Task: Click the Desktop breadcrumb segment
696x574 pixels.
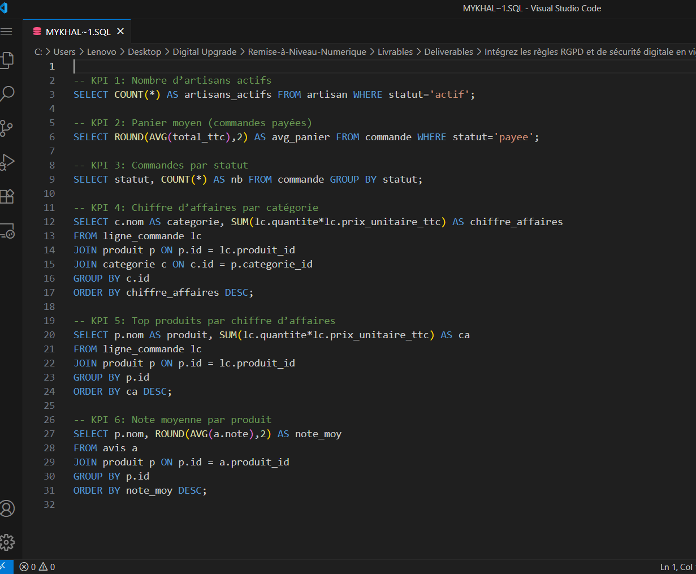Action: pyautogui.click(x=144, y=51)
